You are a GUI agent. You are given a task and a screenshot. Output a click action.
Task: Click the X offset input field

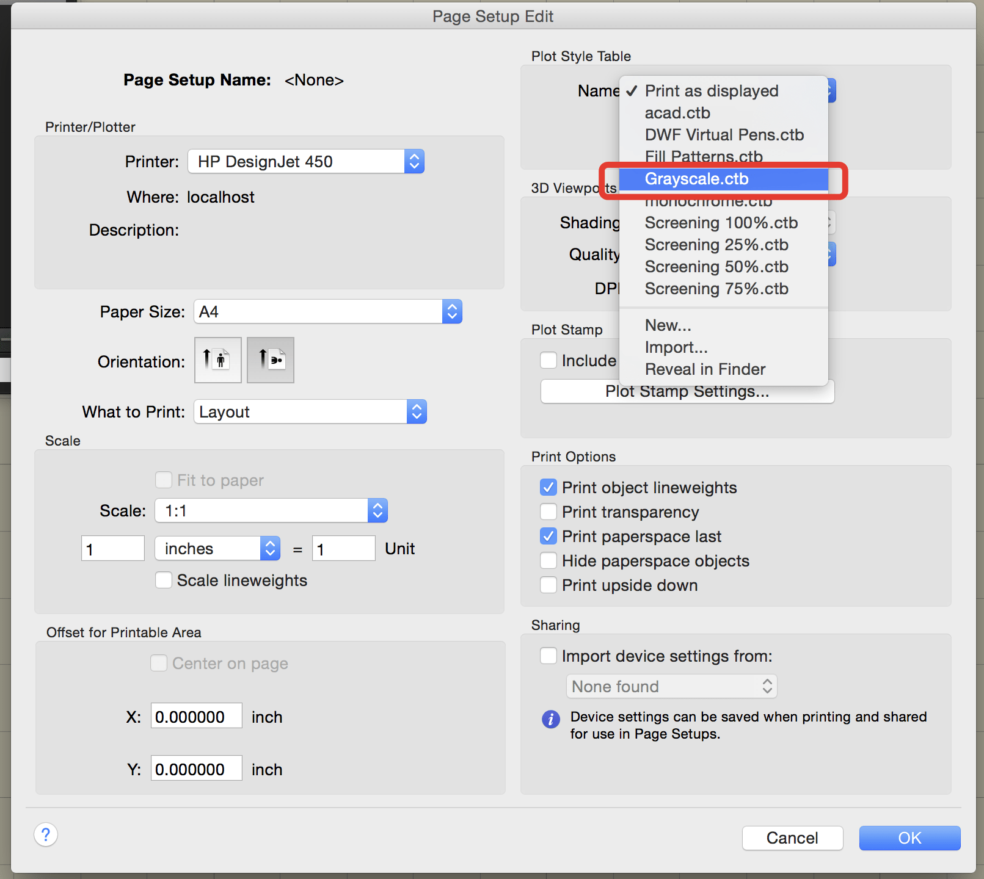click(x=197, y=716)
